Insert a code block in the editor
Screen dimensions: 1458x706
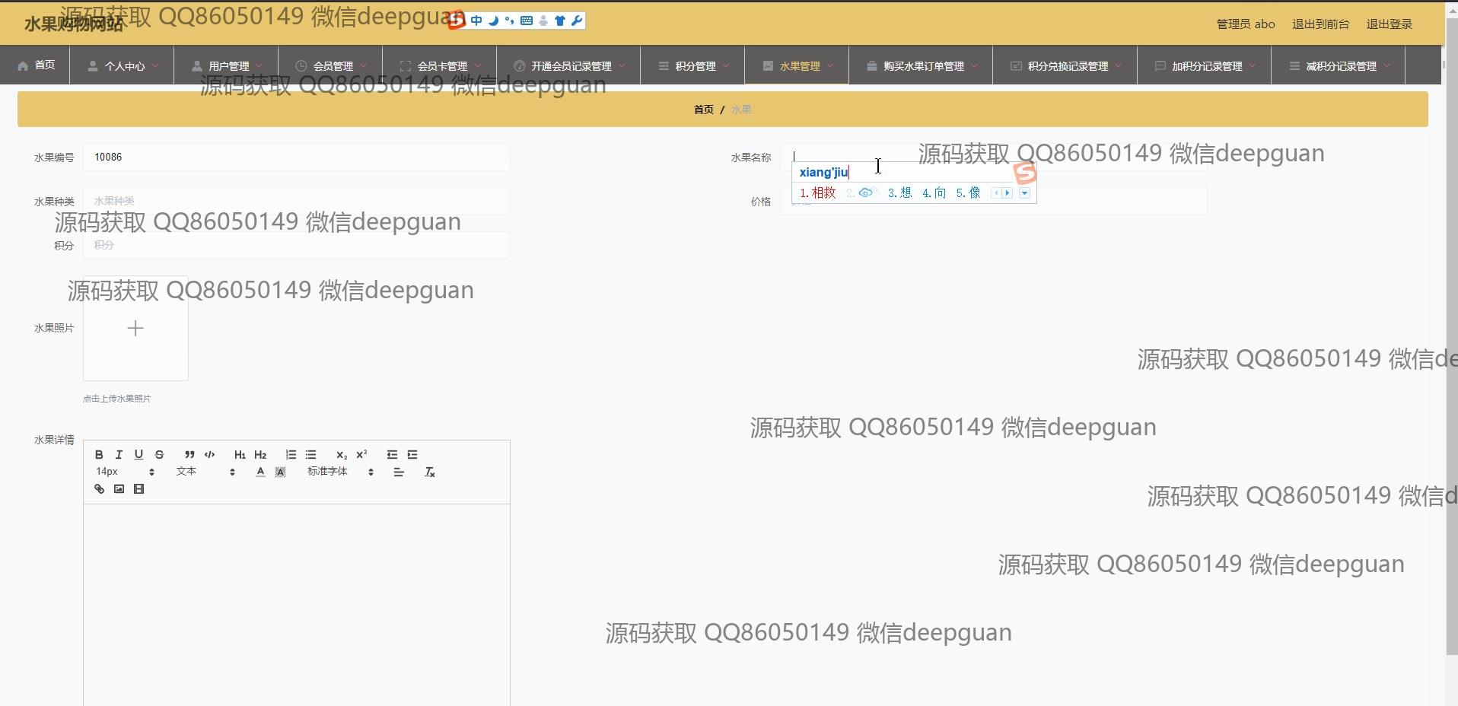coord(209,454)
